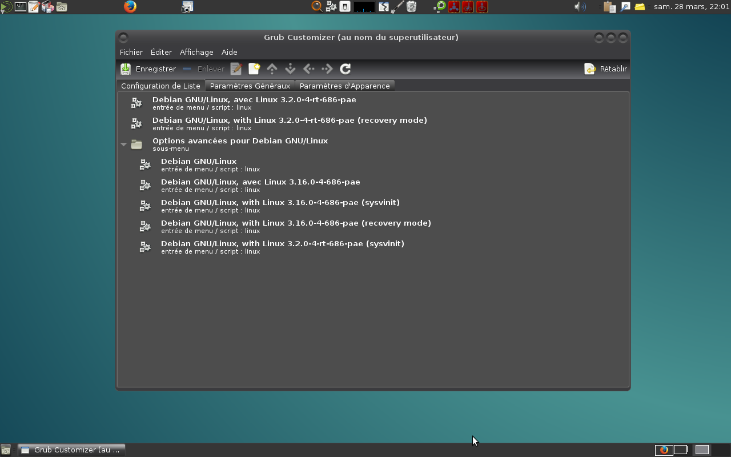The width and height of the screenshot is (731, 457).
Task: Move the entry up with the up arrow
Action: point(272,69)
